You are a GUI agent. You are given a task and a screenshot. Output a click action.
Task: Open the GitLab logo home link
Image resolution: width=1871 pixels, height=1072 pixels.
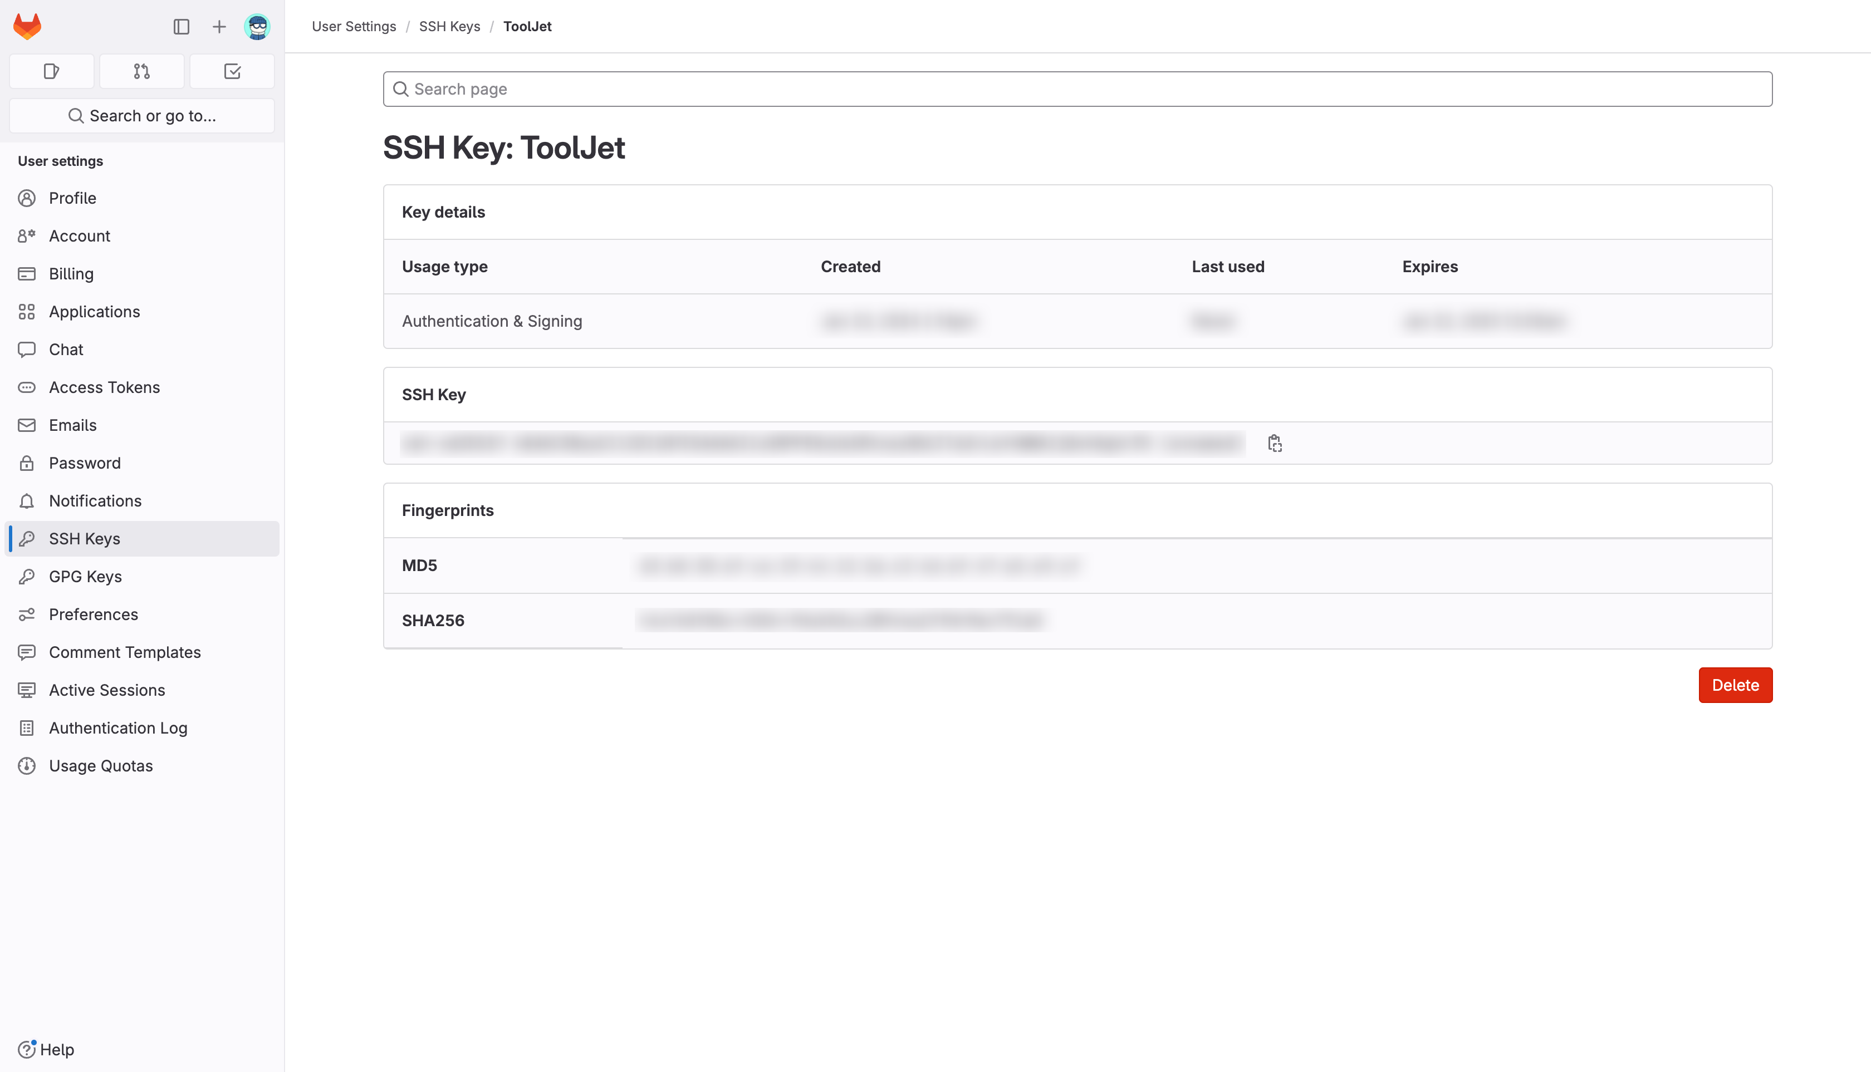pyautogui.click(x=27, y=27)
